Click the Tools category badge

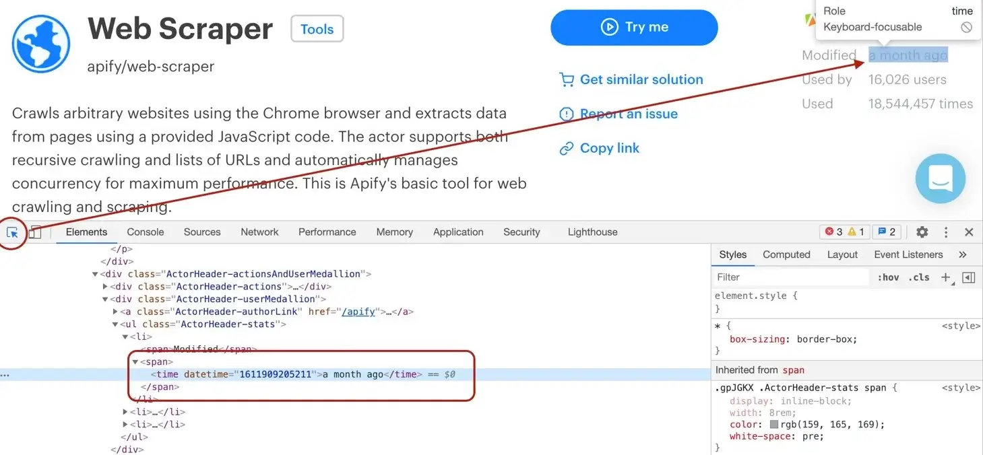[x=317, y=29]
